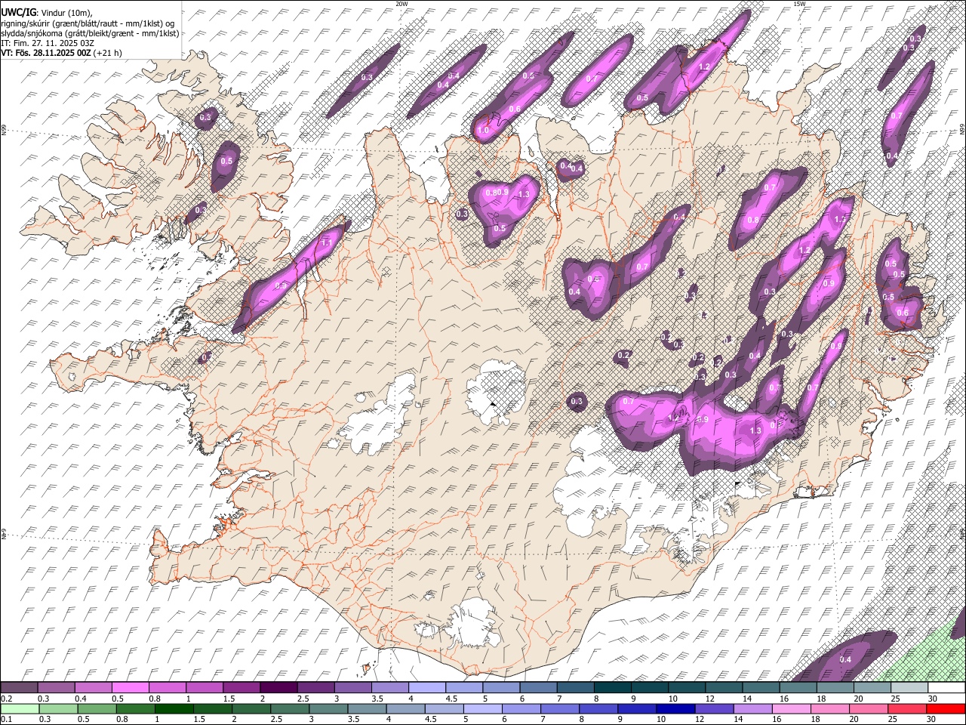Image resolution: width=966 pixels, height=725 pixels.
Task: Click the '0.2' label on the purple scale
Action: click(7, 699)
